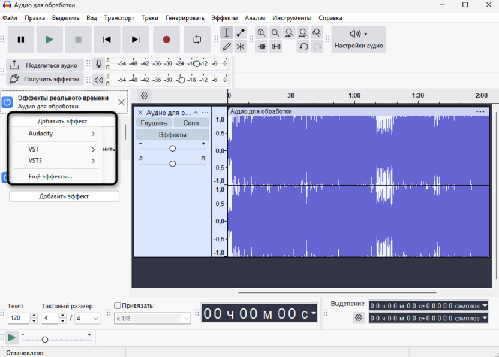This screenshot has height=357, width=499.
Task: Select the Envelope tool
Action: [241, 33]
